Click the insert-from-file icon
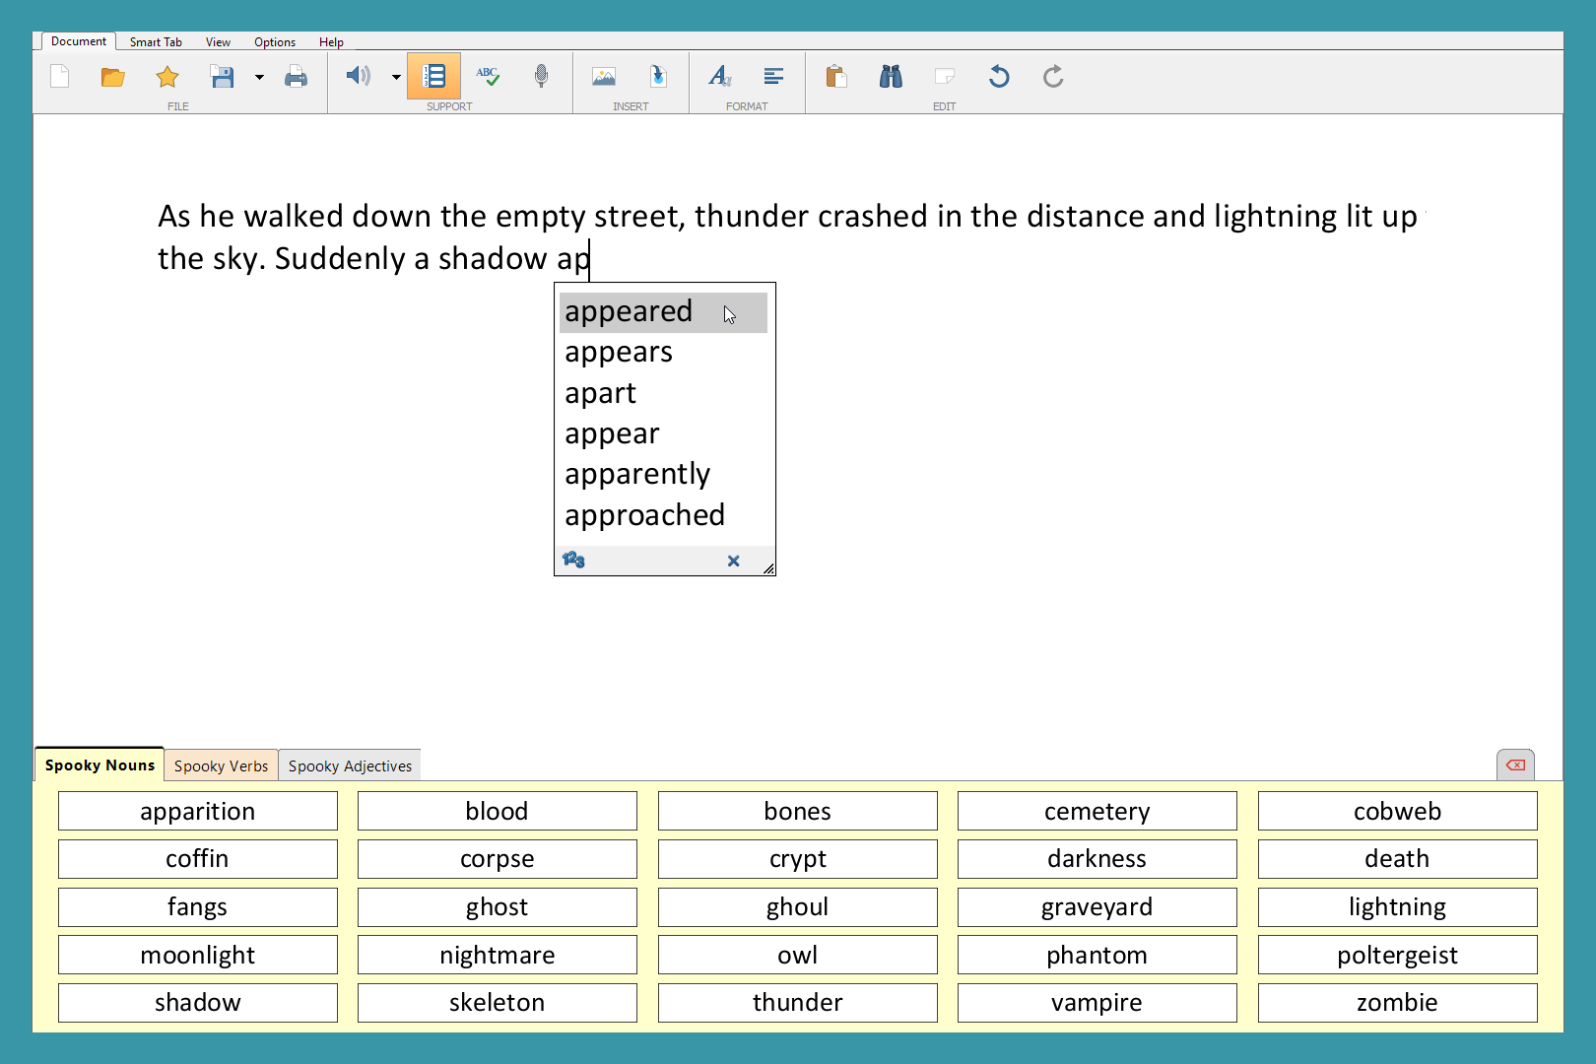1596x1064 pixels. tap(658, 76)
